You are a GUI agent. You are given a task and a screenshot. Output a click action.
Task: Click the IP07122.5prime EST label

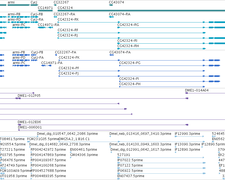[x=130, y=166]
